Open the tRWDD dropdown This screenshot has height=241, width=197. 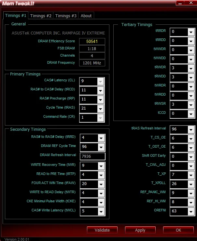(x=191, y=77)
